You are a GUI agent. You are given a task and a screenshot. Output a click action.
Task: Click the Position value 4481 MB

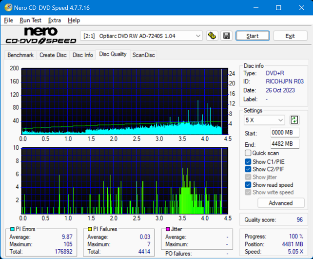[x=293, y=244]
